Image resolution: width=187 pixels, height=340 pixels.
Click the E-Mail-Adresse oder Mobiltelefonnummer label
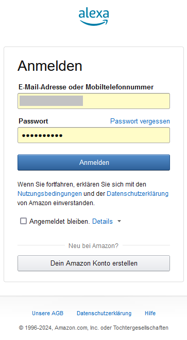[x=86, y=87]
